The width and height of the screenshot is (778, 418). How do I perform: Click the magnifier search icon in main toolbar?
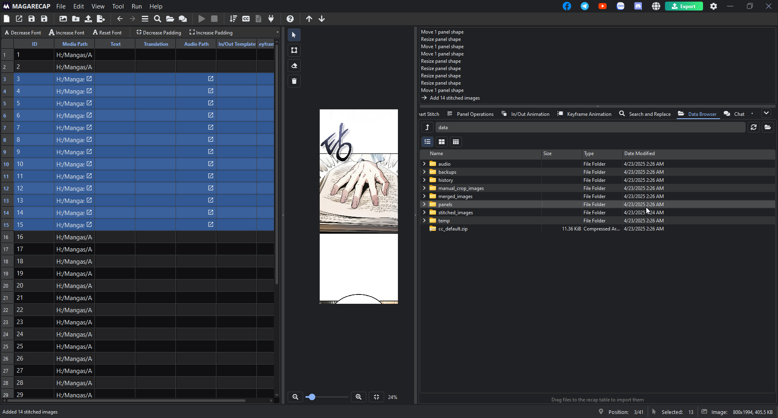click(158, 19)
